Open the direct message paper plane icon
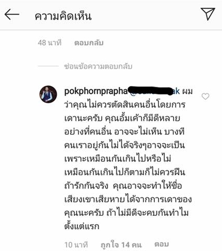The width and height of the screenshot is (222, 251). 208,14
